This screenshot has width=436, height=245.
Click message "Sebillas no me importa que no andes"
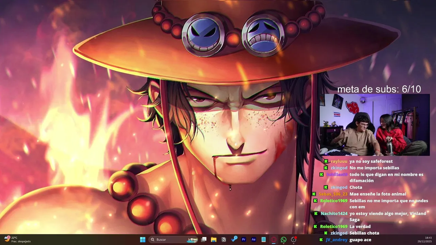pyautogui.click(x=389, y=204)
